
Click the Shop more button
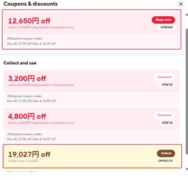coord(163,20)
